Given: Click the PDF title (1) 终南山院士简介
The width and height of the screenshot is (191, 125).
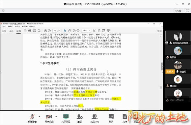Looking at the screenshot, I should coord(81,69).
